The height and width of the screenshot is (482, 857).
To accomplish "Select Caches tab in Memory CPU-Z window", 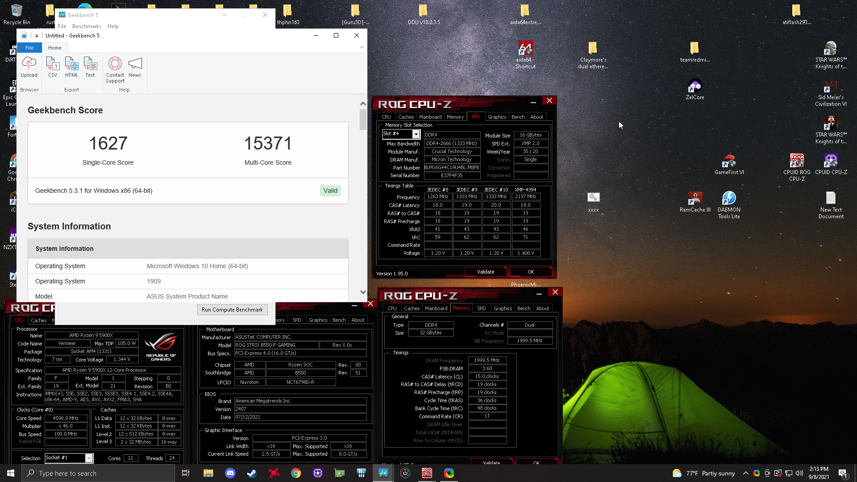I will coord(412,308).
